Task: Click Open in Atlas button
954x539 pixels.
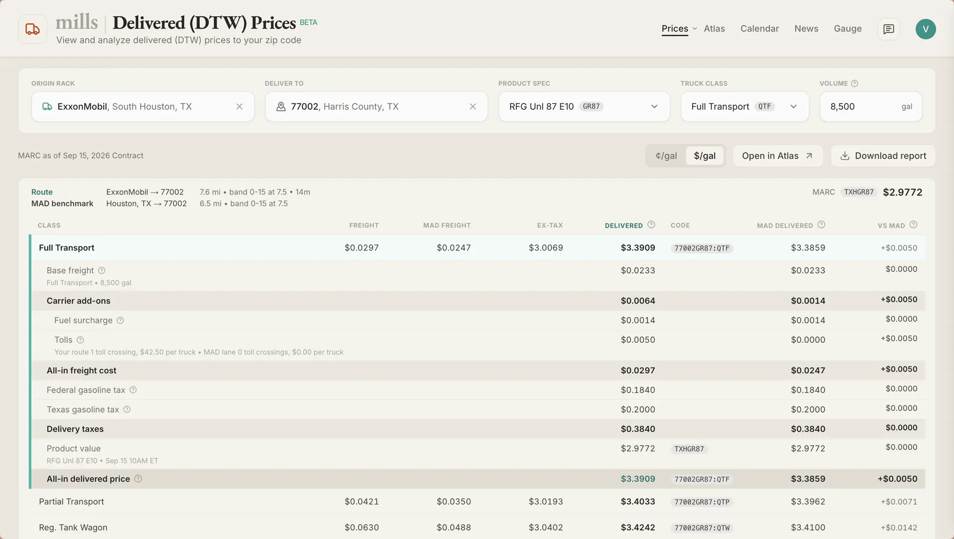Action: (x=778, y=156)
